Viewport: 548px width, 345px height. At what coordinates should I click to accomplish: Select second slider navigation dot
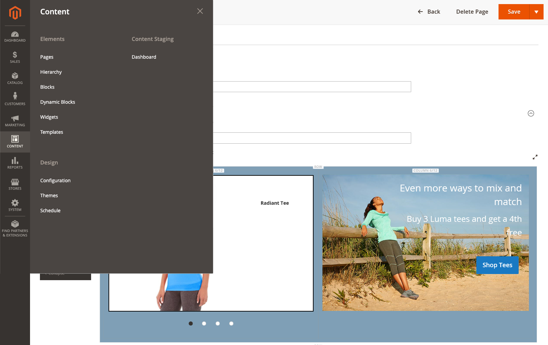(204, 324)
